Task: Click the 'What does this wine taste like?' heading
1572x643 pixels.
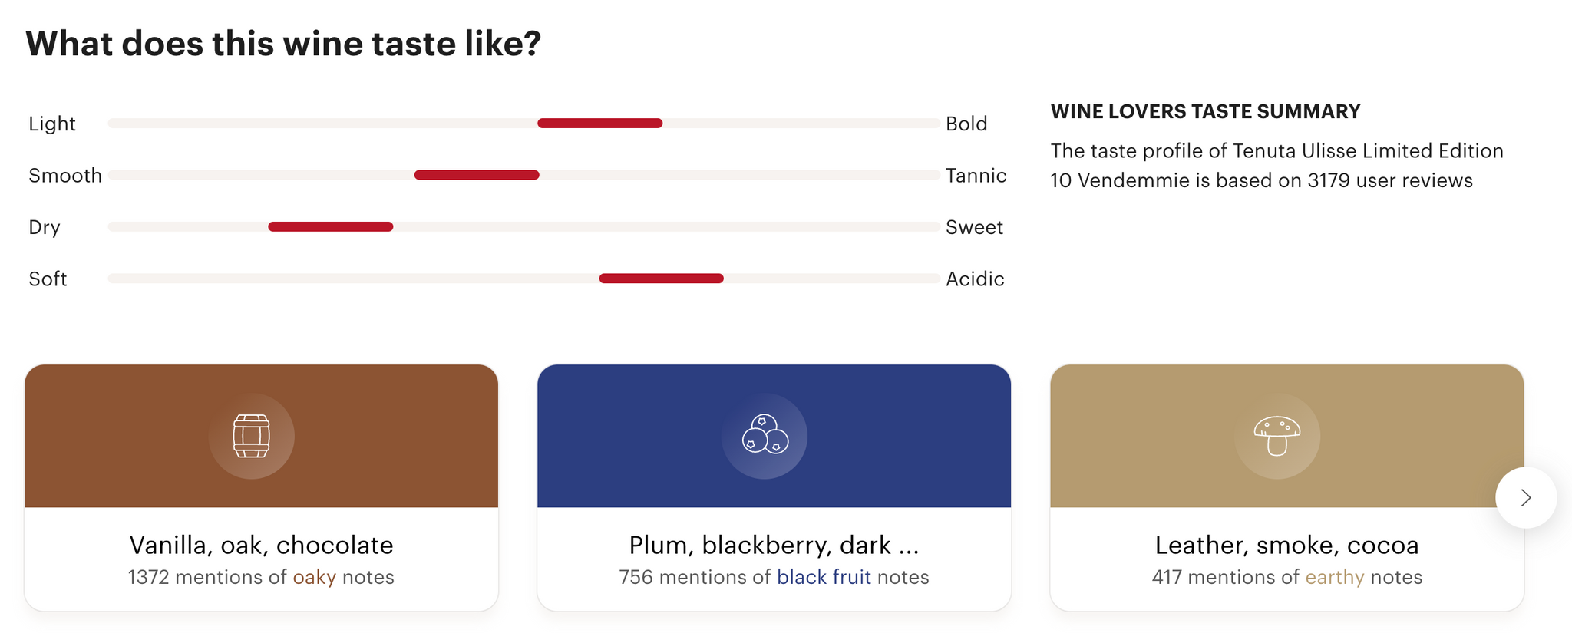Action: click(283, 43)
